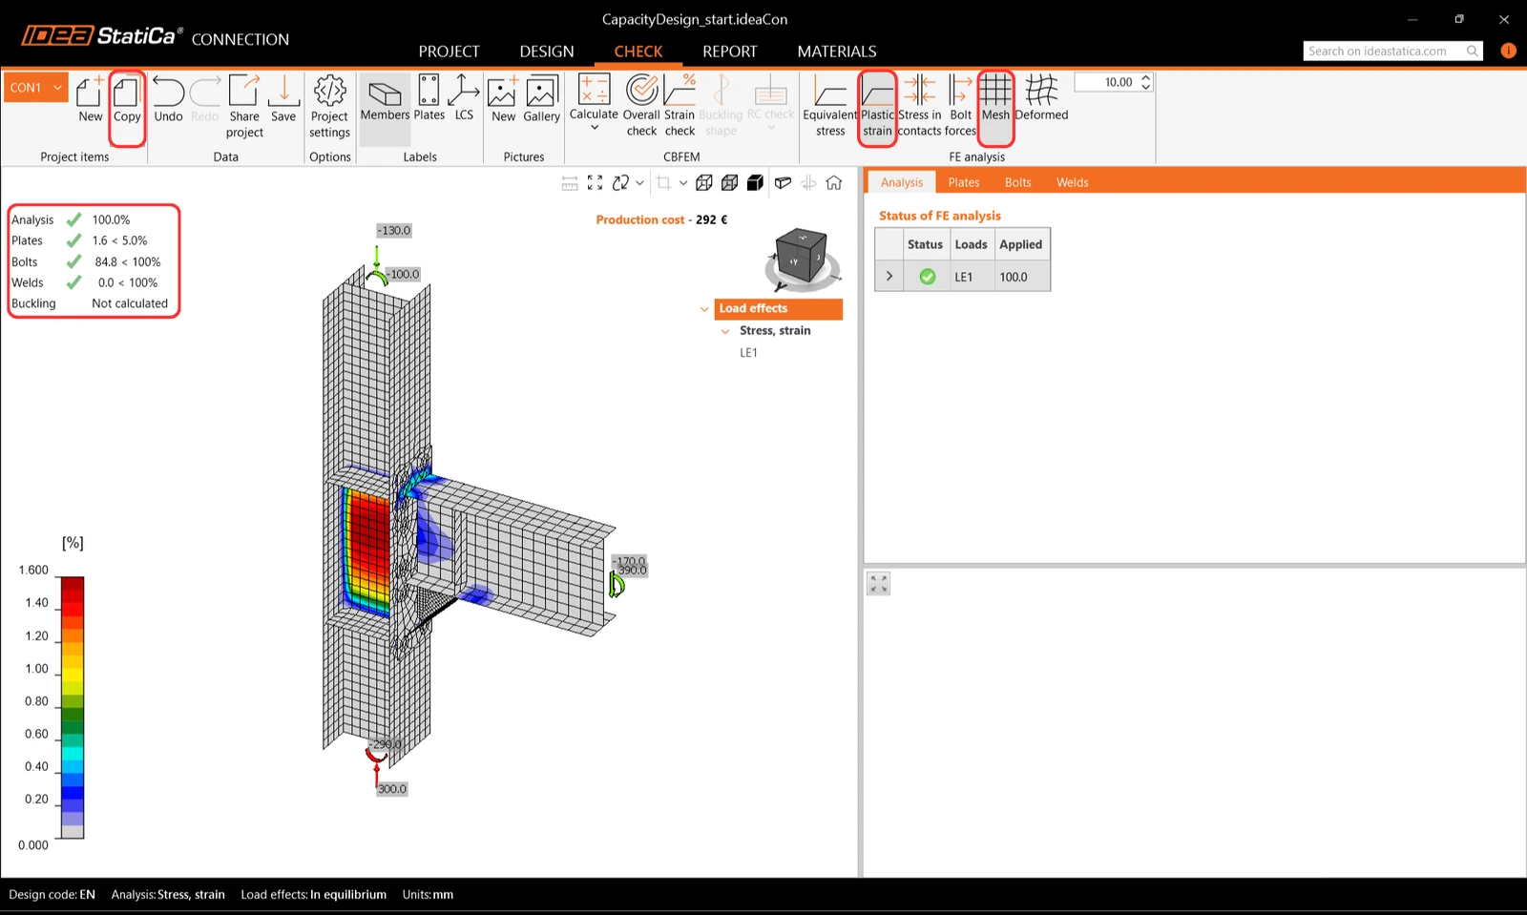Click the Save icon
This screenshot has height=915, width=1527.
pos(283,99)
